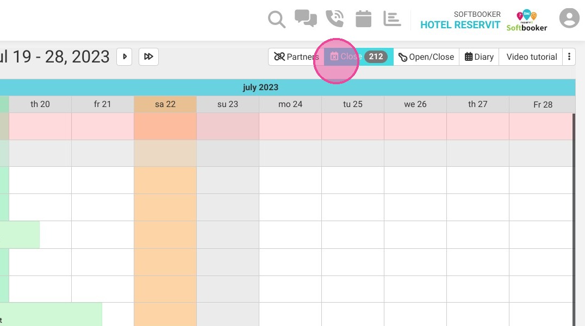Click the Open/Close button
585x326 pixels.
click(426, 57)
